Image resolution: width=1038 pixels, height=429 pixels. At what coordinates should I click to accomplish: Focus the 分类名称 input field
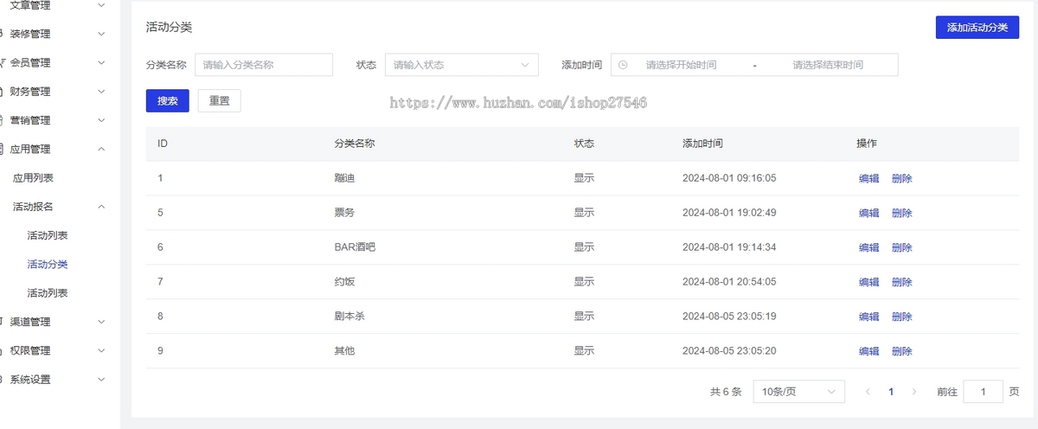pyautogui.click(x=264, y=65)
